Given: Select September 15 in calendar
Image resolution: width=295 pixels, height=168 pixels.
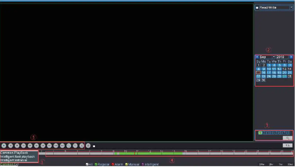Looking at the screenshot, I should (258, 73).
